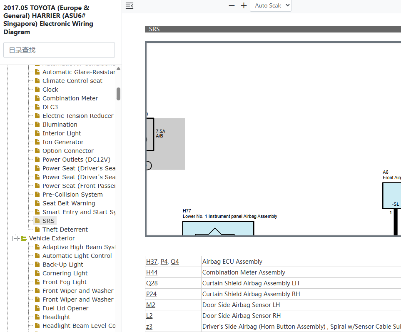Follow the L2 connector link
The width and height of the screenshot is (401, 332).
pos(149,316)
